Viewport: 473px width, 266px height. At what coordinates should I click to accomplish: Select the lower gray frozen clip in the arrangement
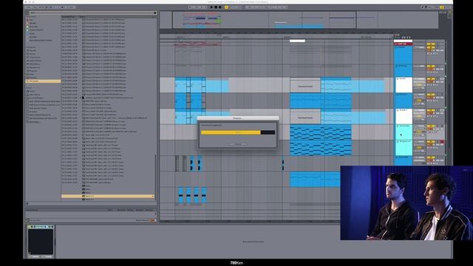coord(305,117)
